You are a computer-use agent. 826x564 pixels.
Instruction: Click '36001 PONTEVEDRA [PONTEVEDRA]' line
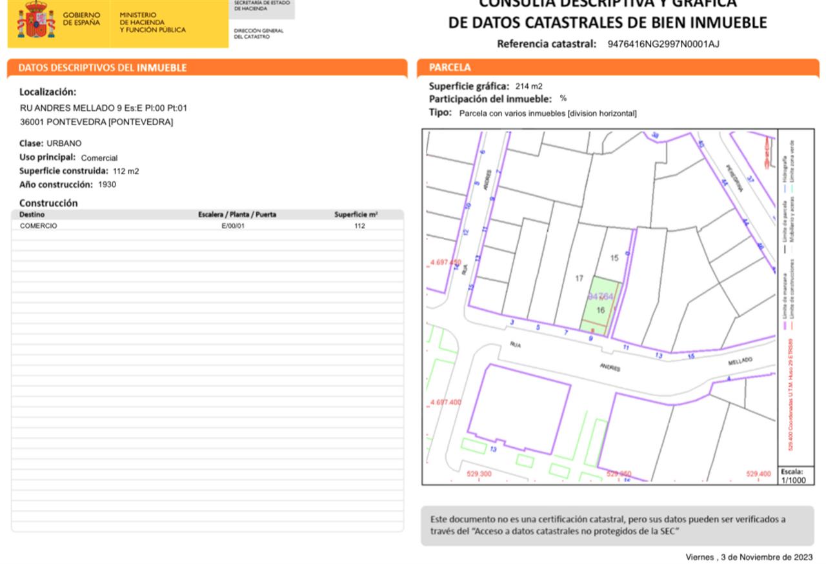[97, 122]
